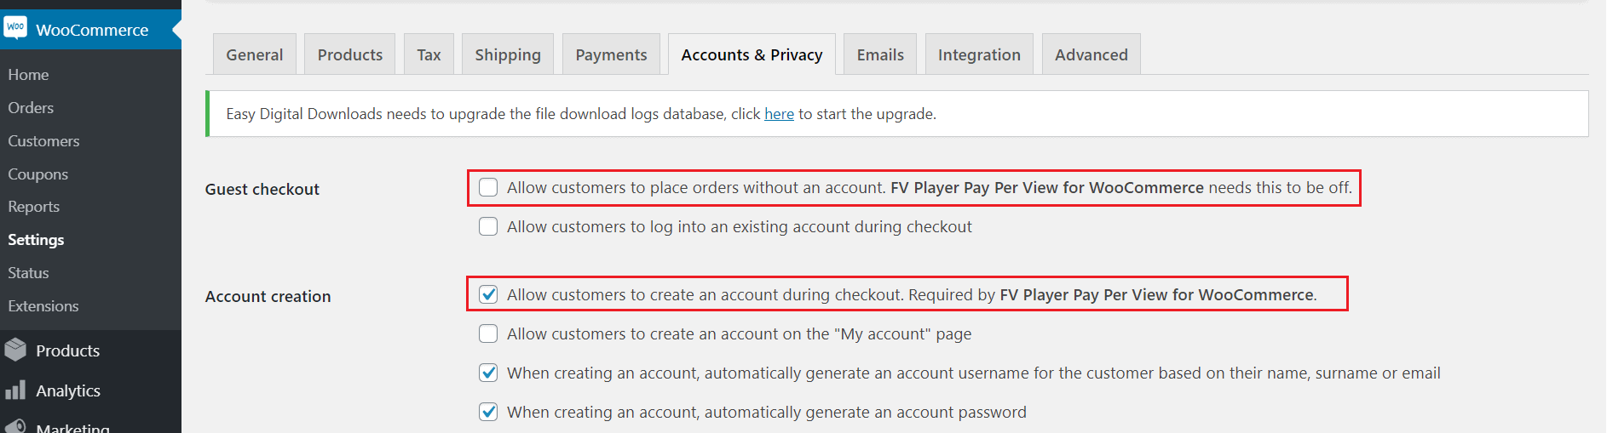Toggle login to existing account during checkout

(488, 226)
